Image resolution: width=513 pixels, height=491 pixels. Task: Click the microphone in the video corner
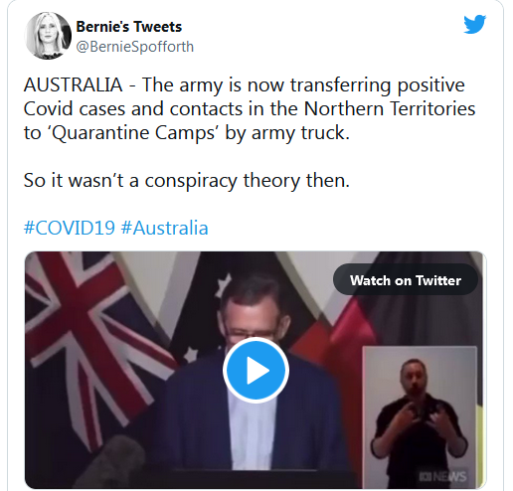(x=109, y=464)
